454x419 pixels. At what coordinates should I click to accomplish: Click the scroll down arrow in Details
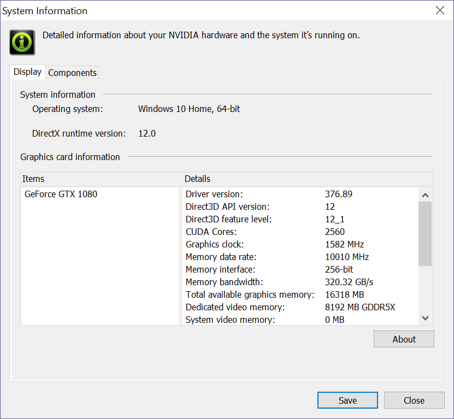pyautogui.click(x=426, y=318)
